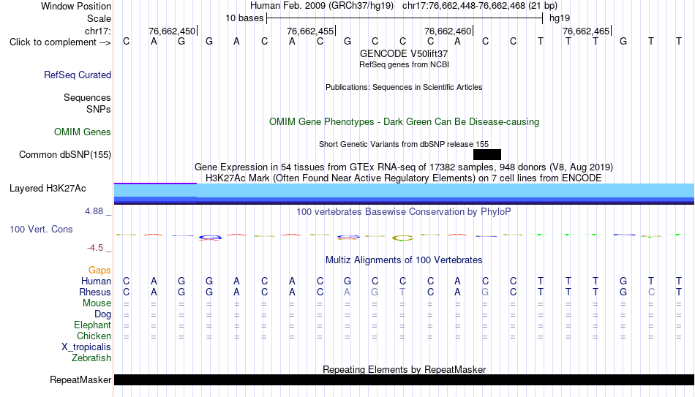
Task: Click the OMIM Genes track label
Action: tap(83, 132)
